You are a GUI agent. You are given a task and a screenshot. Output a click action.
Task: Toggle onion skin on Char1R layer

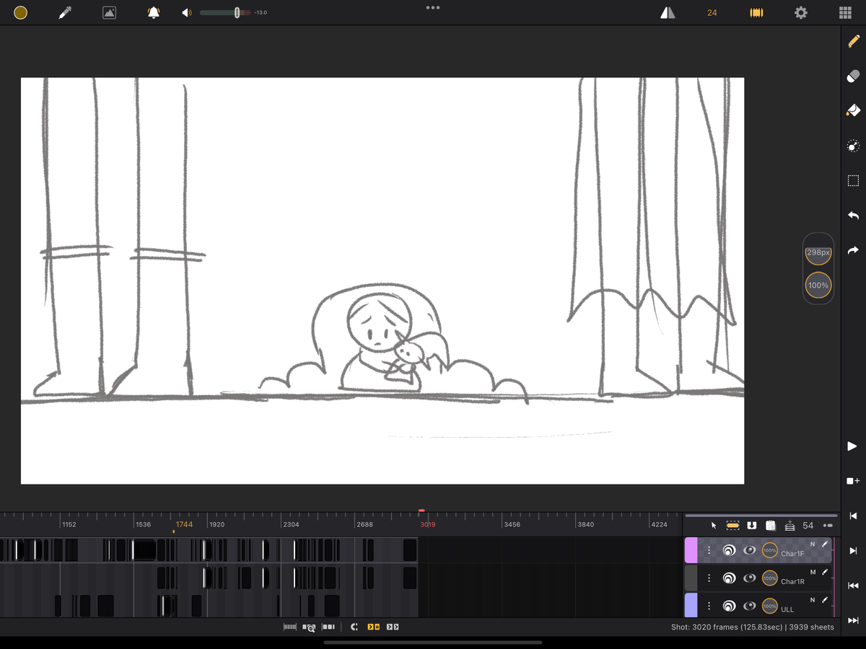(x=729, y=578)
